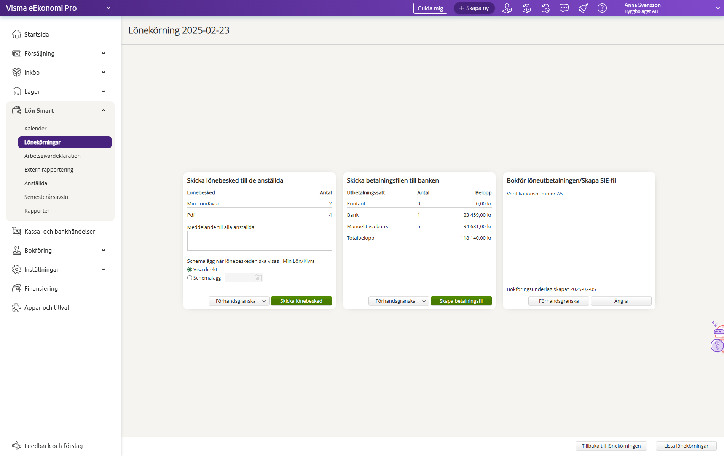Open Semesterårsavslut menu item

click(47, 197)
